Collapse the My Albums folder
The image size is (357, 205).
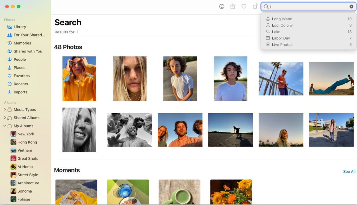(x=5, y=126)
